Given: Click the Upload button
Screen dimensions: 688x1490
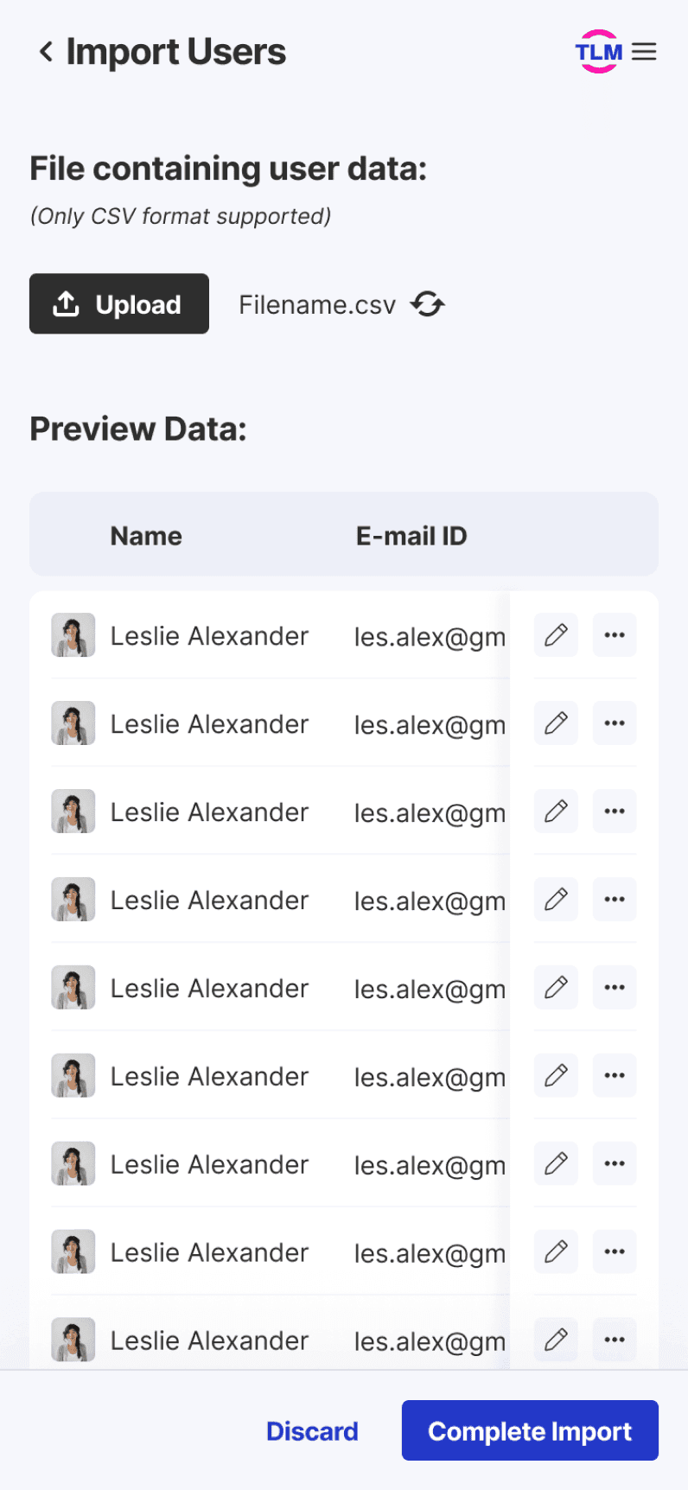Looking at the screenshot, I should pos(119,303).
